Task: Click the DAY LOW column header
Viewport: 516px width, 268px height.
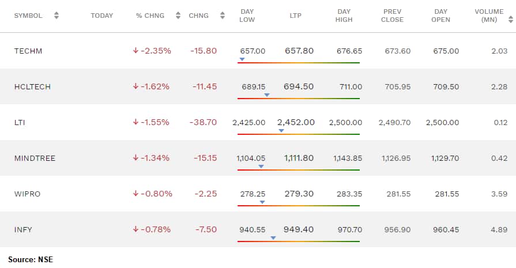Action: tap(247, 16)
